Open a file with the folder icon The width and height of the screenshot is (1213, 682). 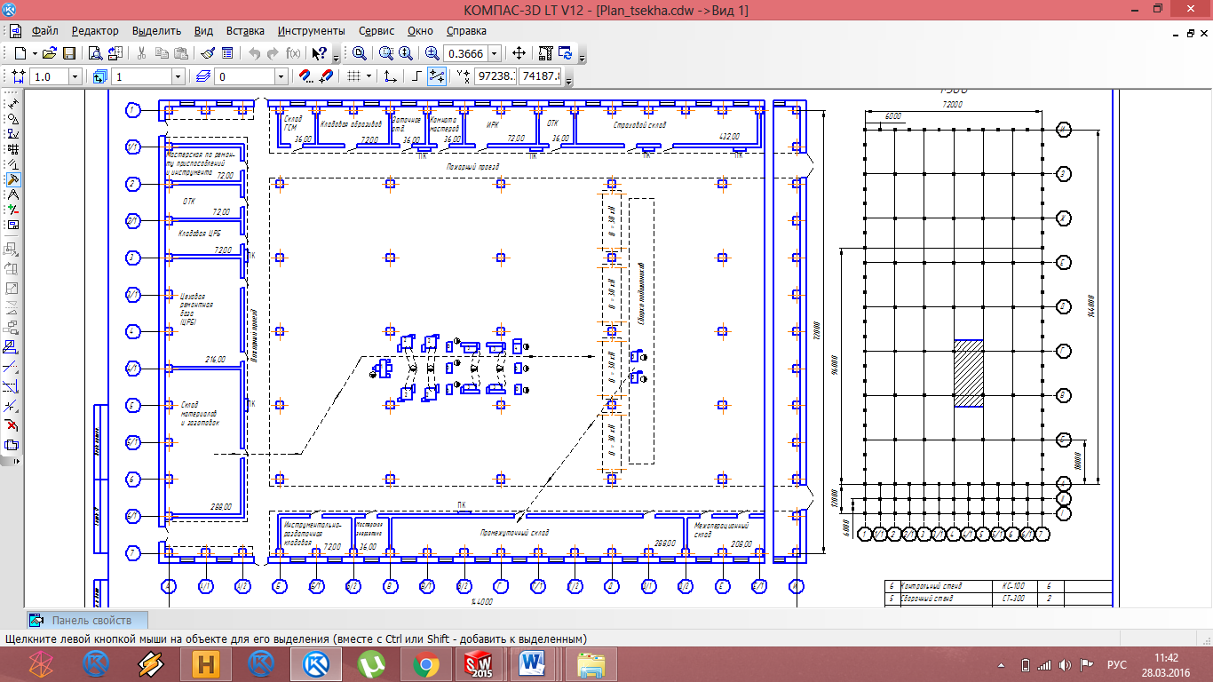pyautogui.click(x=50, y=53)
